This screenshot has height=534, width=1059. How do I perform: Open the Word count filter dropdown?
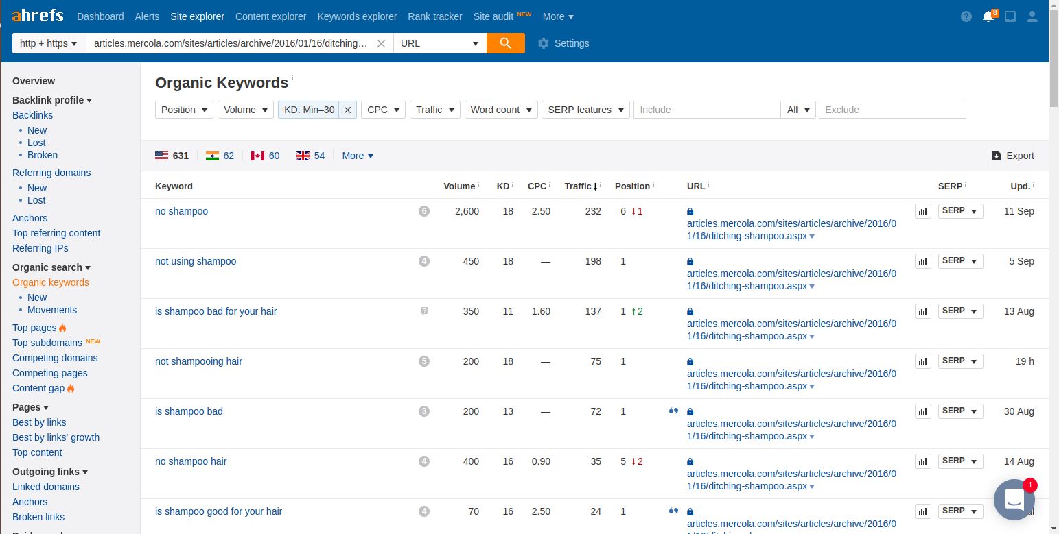click(x=501, y=110)
